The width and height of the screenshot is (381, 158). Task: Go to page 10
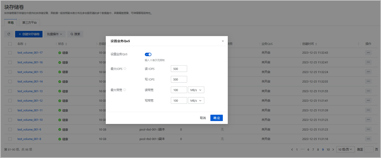point(328,149)
